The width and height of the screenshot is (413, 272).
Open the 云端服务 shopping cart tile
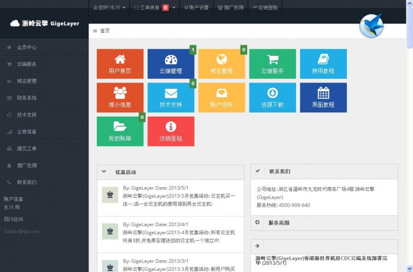click(273, 64)
